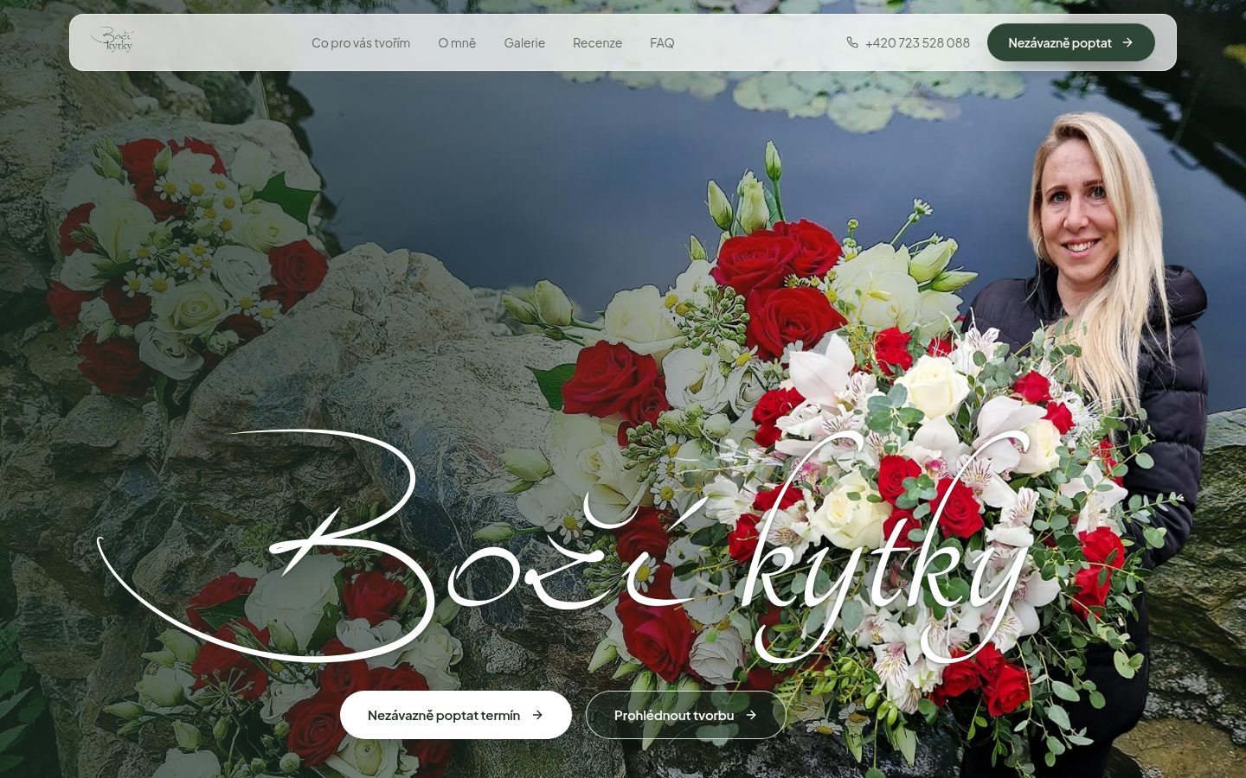The width and height of the screenshot is (1246, 778).
Task: Call the number +420 723 528 088
Action: tap(917, 42)
